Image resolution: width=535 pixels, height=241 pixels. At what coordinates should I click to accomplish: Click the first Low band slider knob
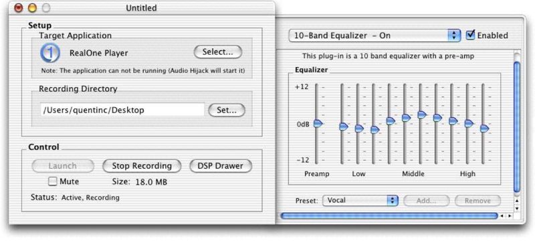click(344, 127)
